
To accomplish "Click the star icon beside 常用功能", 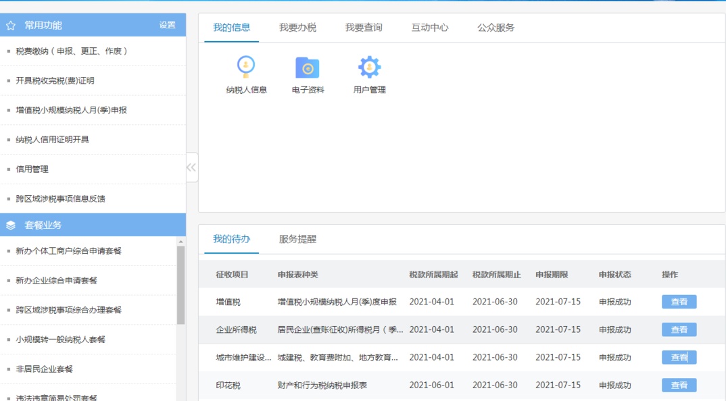I will coord(11,26).
